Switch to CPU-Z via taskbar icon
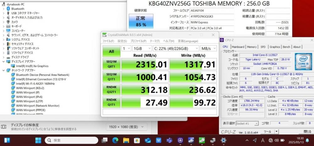 [x=180, y=140]
